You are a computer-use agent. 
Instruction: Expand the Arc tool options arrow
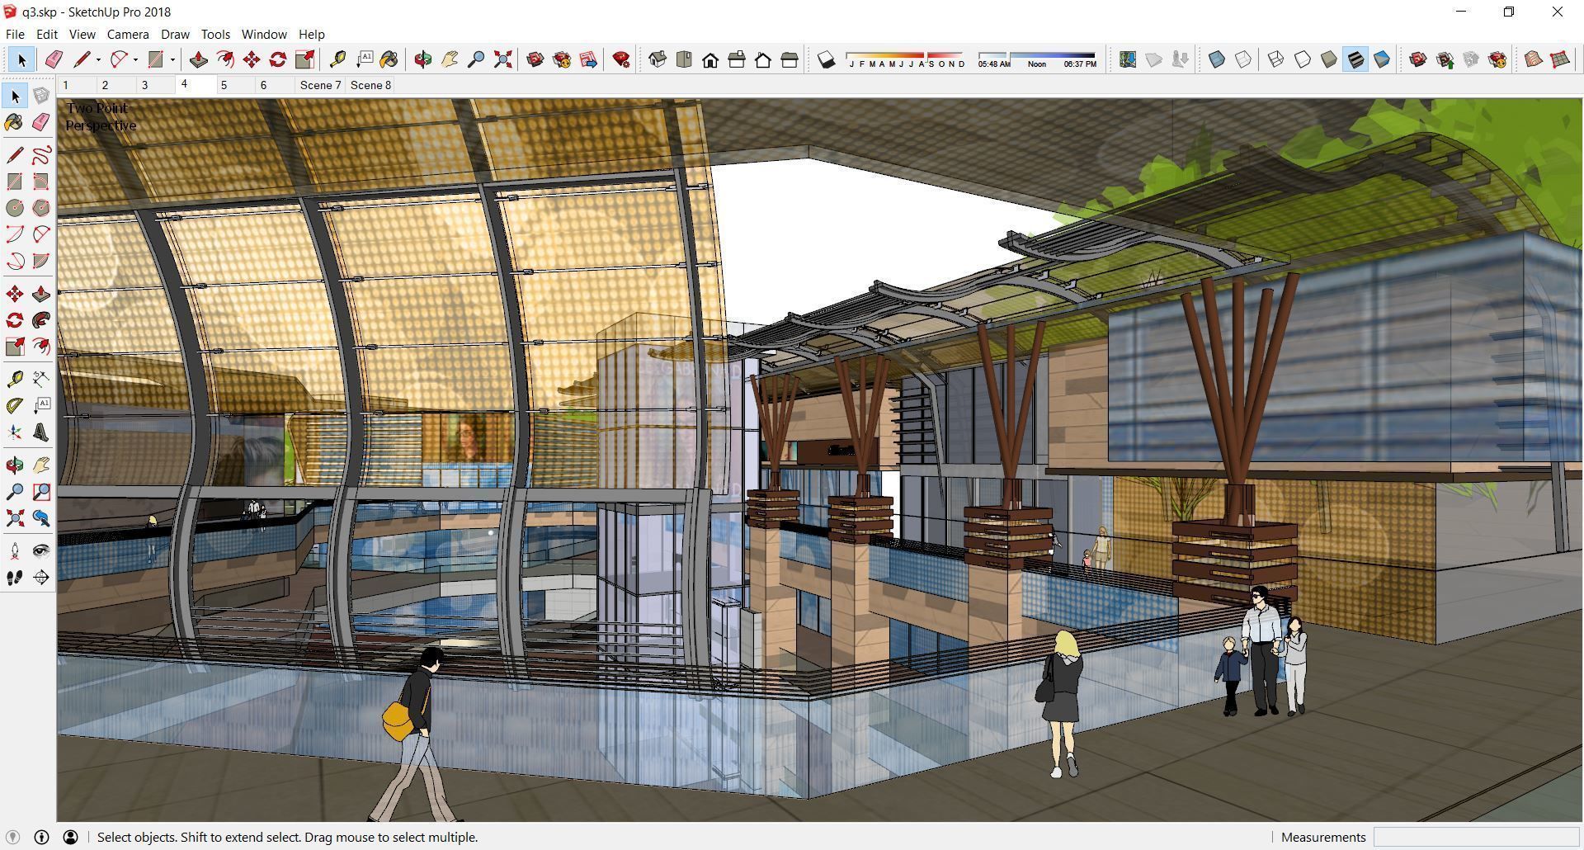coord(135,59)
